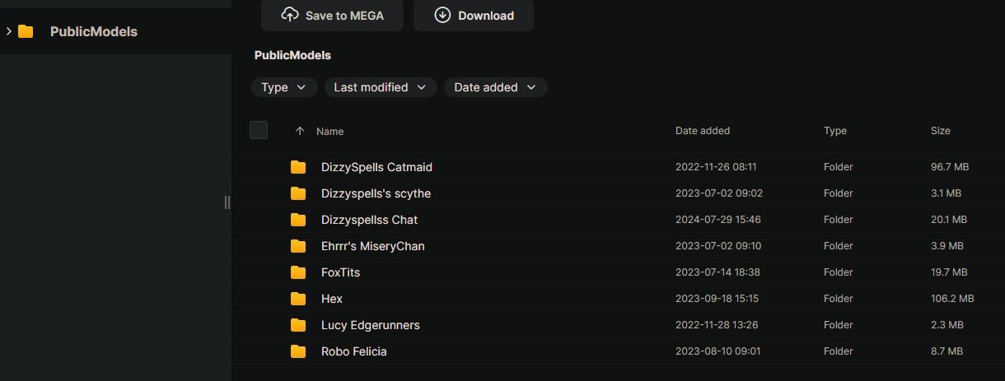The height and width of the screenshot is (381, 1005).
Task: Click the sidebar PublicModels folder icon
Action: (x=26, y=31)
